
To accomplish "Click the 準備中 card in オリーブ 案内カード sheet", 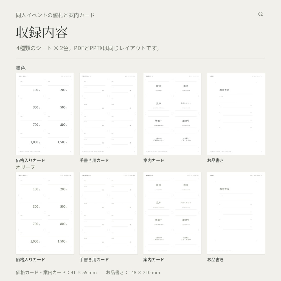I will (159, 221).
